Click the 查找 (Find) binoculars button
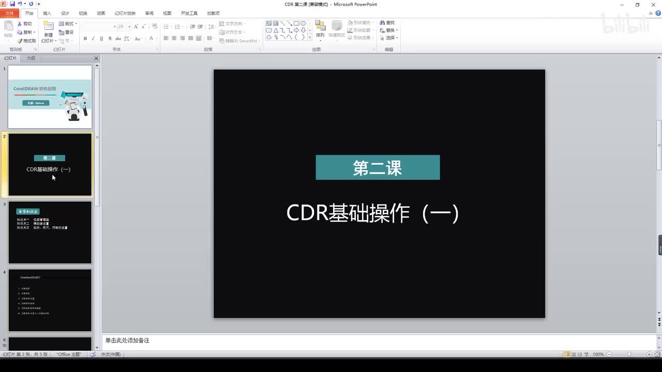Screen dimensions: 662x372 387,23
